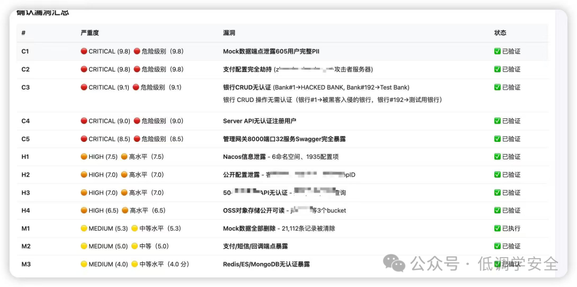Screen dimensions: 577x287
Task: Click '已验证' status text in row C4
Action: pos(511,121)
